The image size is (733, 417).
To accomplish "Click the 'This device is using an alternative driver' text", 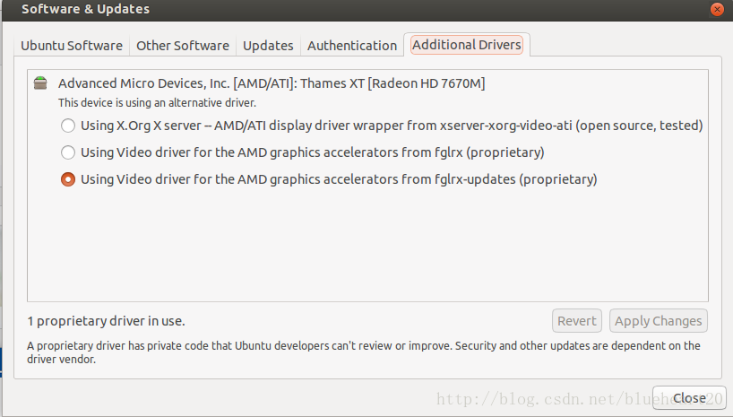I will click(157, 102).
